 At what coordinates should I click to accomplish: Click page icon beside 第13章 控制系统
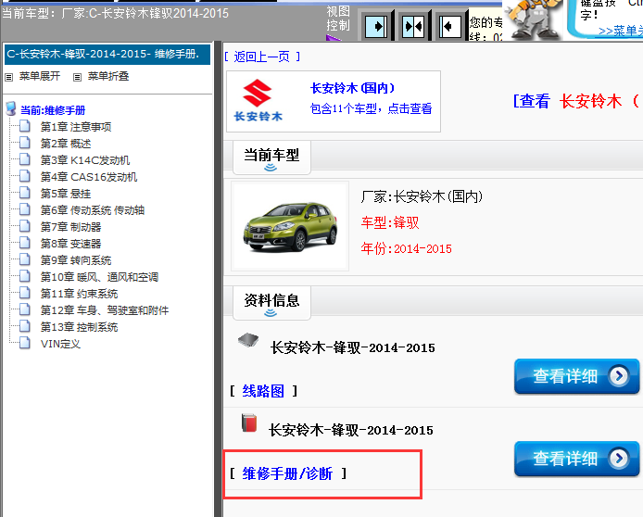click(25, 326)
